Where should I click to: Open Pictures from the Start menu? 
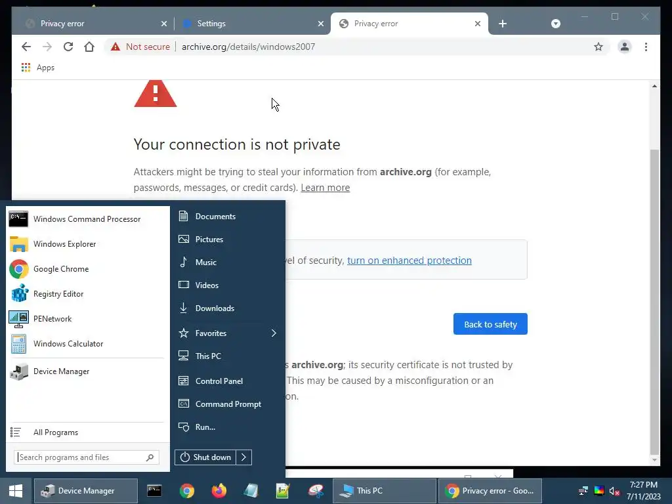pyautogui.click(x=228, y=239)
